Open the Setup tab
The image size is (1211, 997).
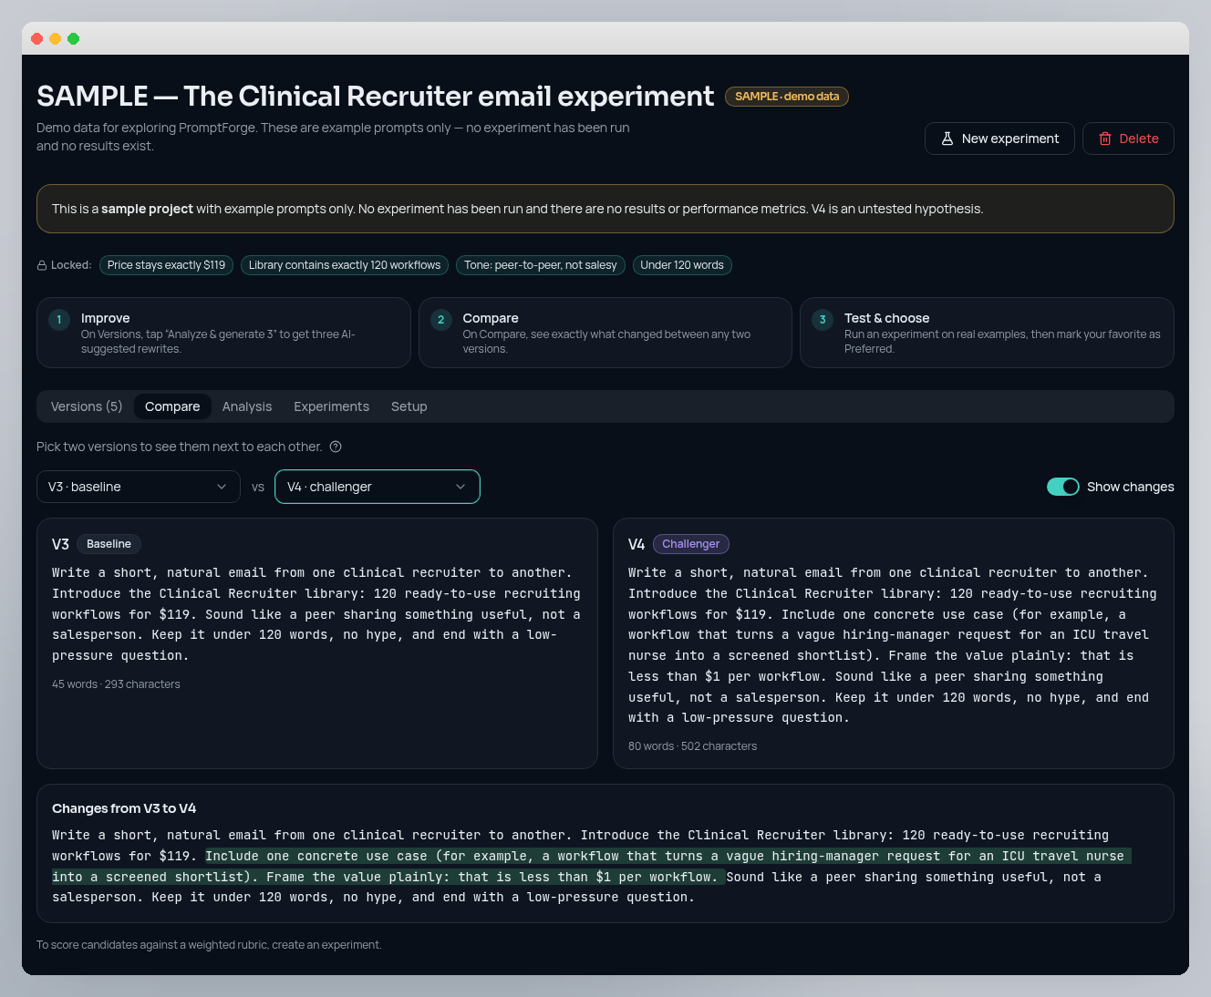409,406
